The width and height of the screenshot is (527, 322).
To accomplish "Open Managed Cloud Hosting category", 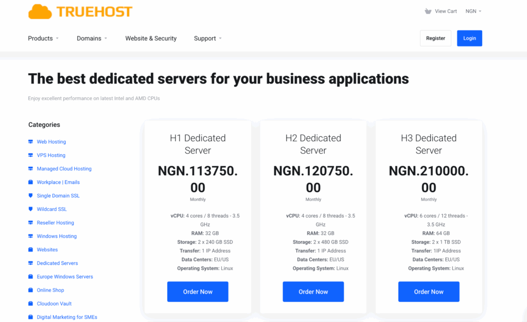I will (x=64, y=168).
